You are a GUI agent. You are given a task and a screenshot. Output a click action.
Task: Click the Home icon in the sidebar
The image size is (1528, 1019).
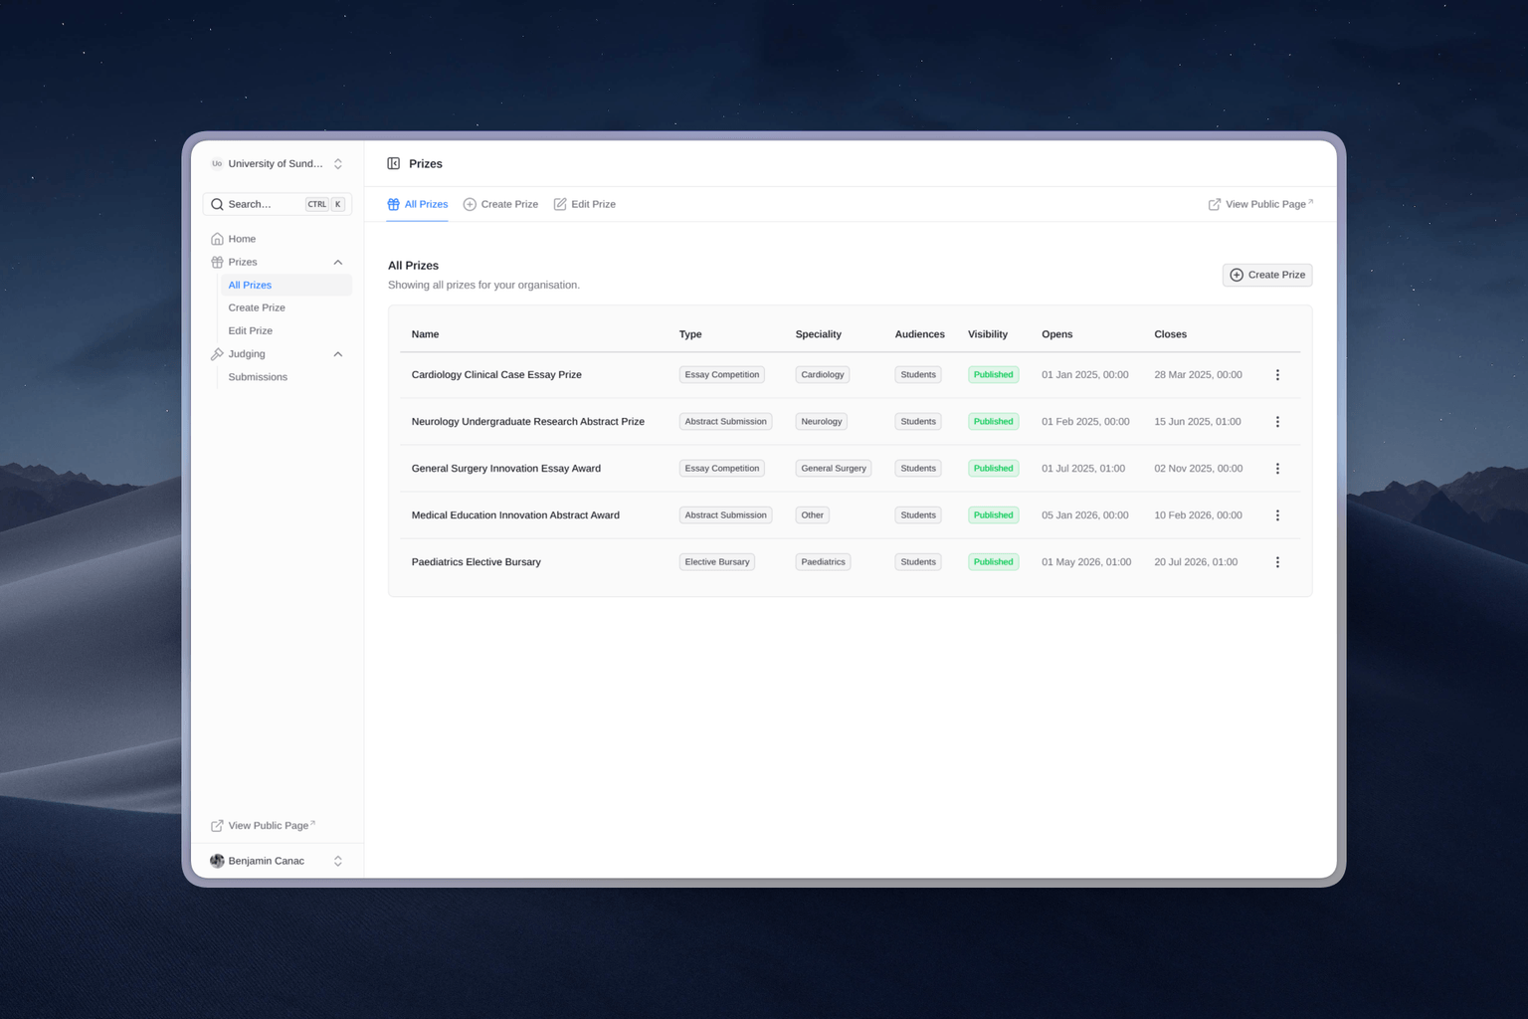[x=217, y=239]
